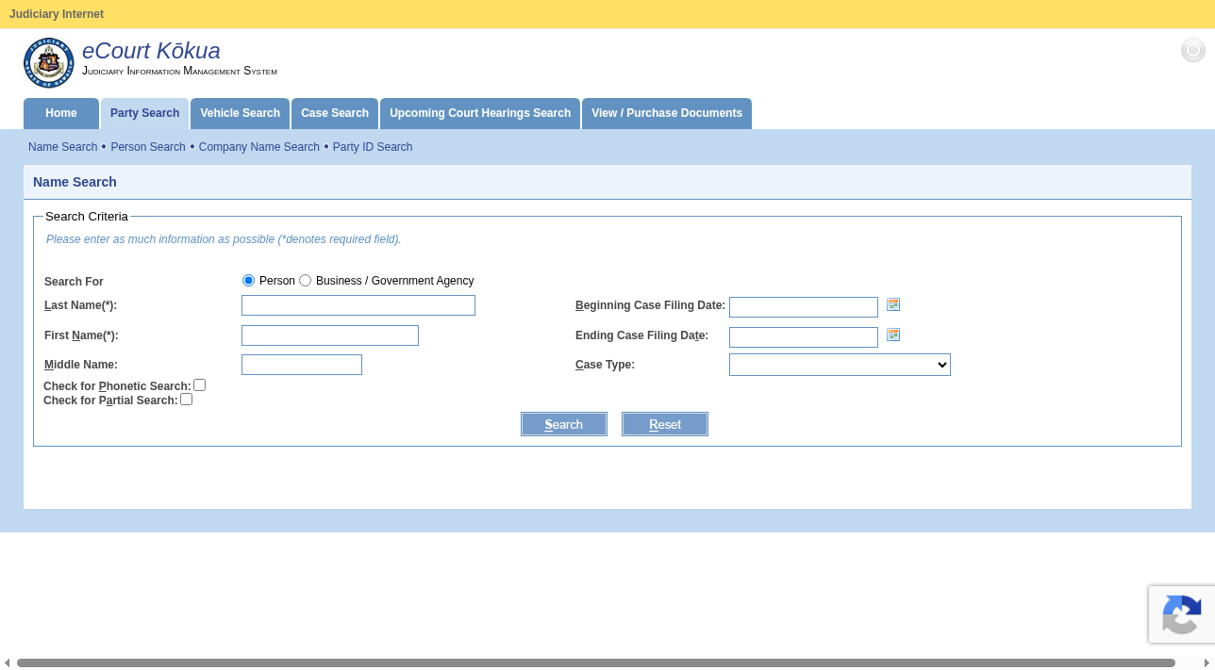This screenshot has width=1215, height=670.
Task: Click the Search button
Action: point(564,424)
